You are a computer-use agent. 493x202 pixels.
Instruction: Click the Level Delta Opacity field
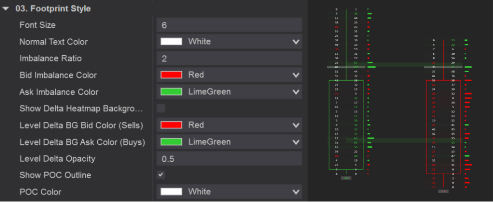pyautogui.click(x=229, y=159)
